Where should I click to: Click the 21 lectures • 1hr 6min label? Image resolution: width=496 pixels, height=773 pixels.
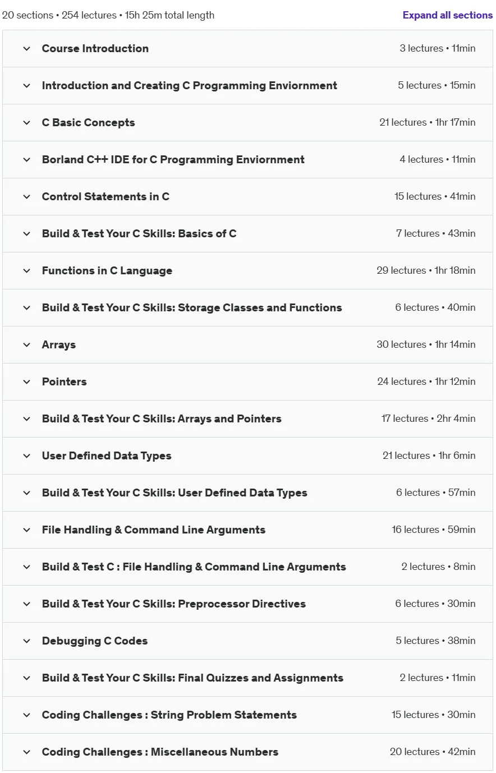[x=429, y=455]
